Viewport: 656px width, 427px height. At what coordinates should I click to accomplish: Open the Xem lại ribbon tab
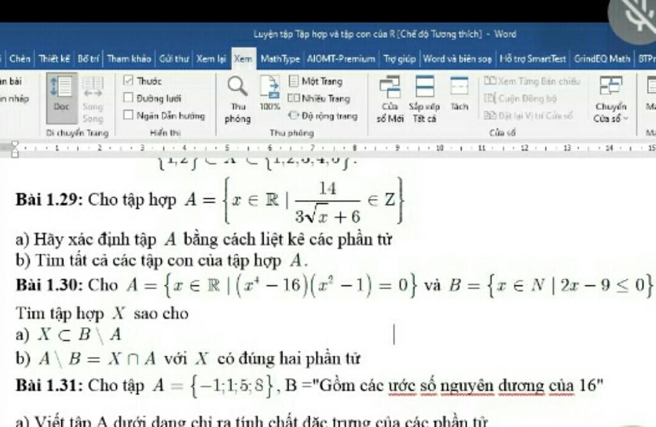click(211, 58)
